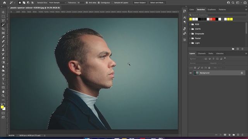Toggle lock transparent pixels in Layers panel
248x139 pixels.
(195, 68)
